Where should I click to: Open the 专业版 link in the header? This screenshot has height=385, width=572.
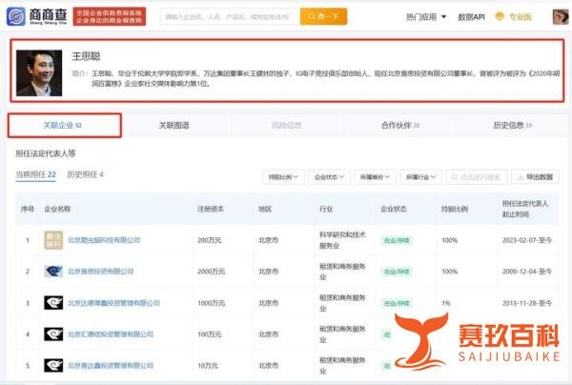click(x=521, y=17)
